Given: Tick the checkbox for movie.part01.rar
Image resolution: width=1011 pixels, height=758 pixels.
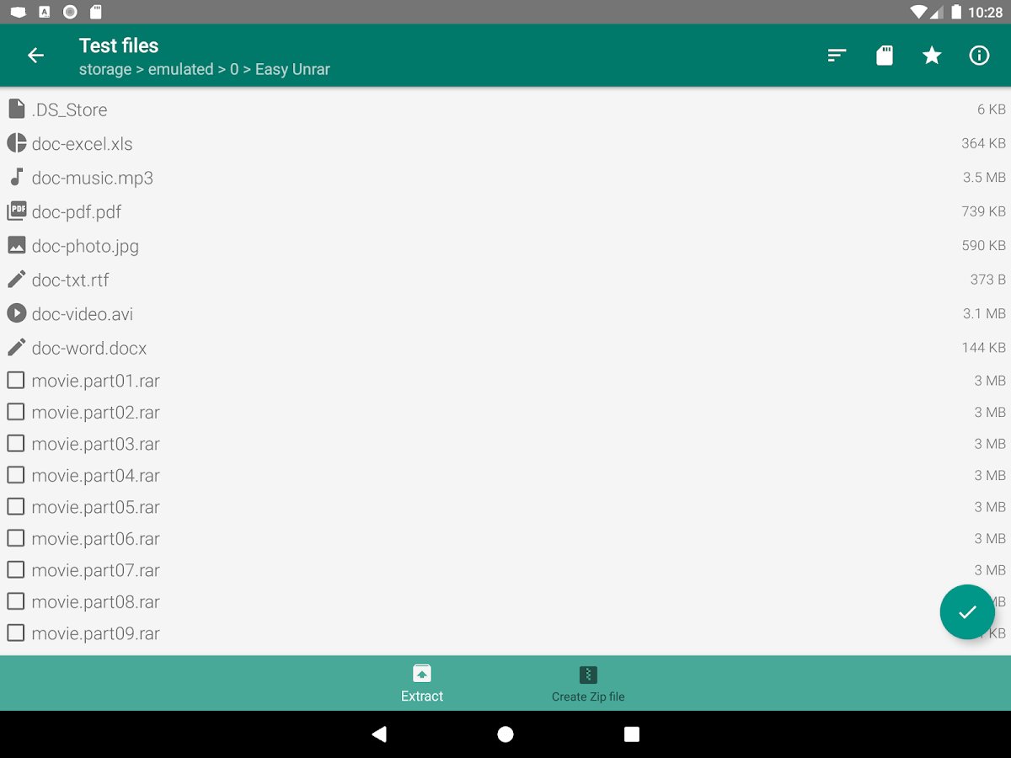Looking at the screenshot, I should coord(16,381).
